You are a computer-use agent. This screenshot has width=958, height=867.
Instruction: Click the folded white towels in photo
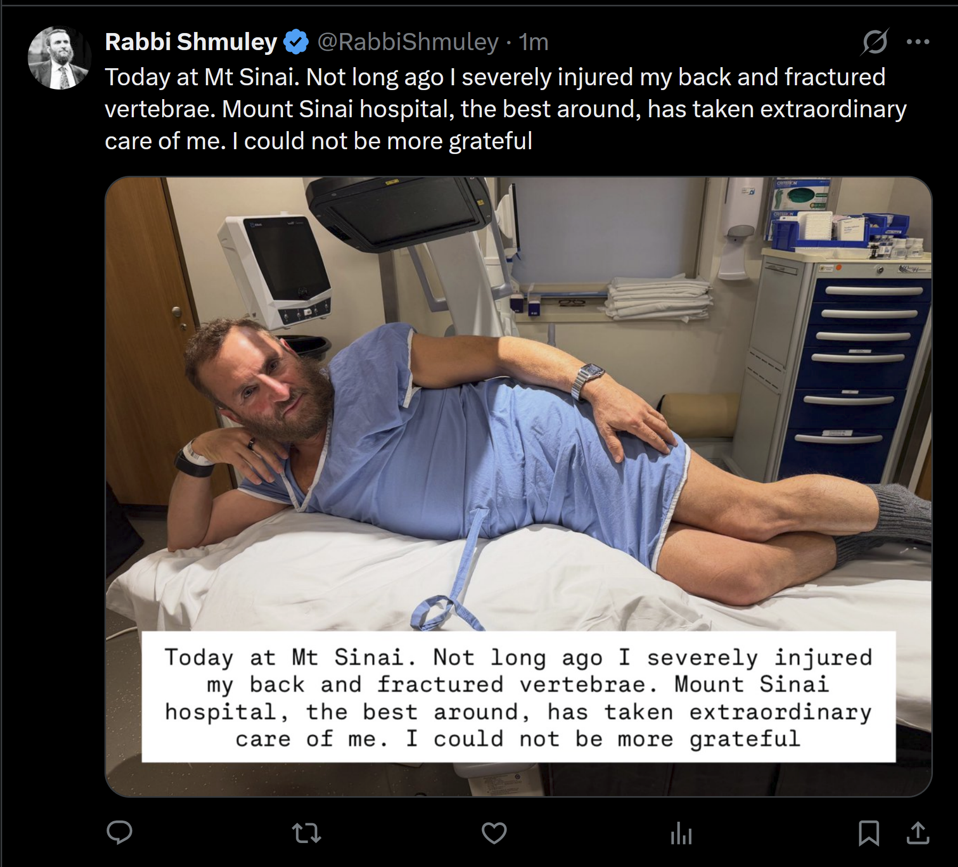point(660,298)
